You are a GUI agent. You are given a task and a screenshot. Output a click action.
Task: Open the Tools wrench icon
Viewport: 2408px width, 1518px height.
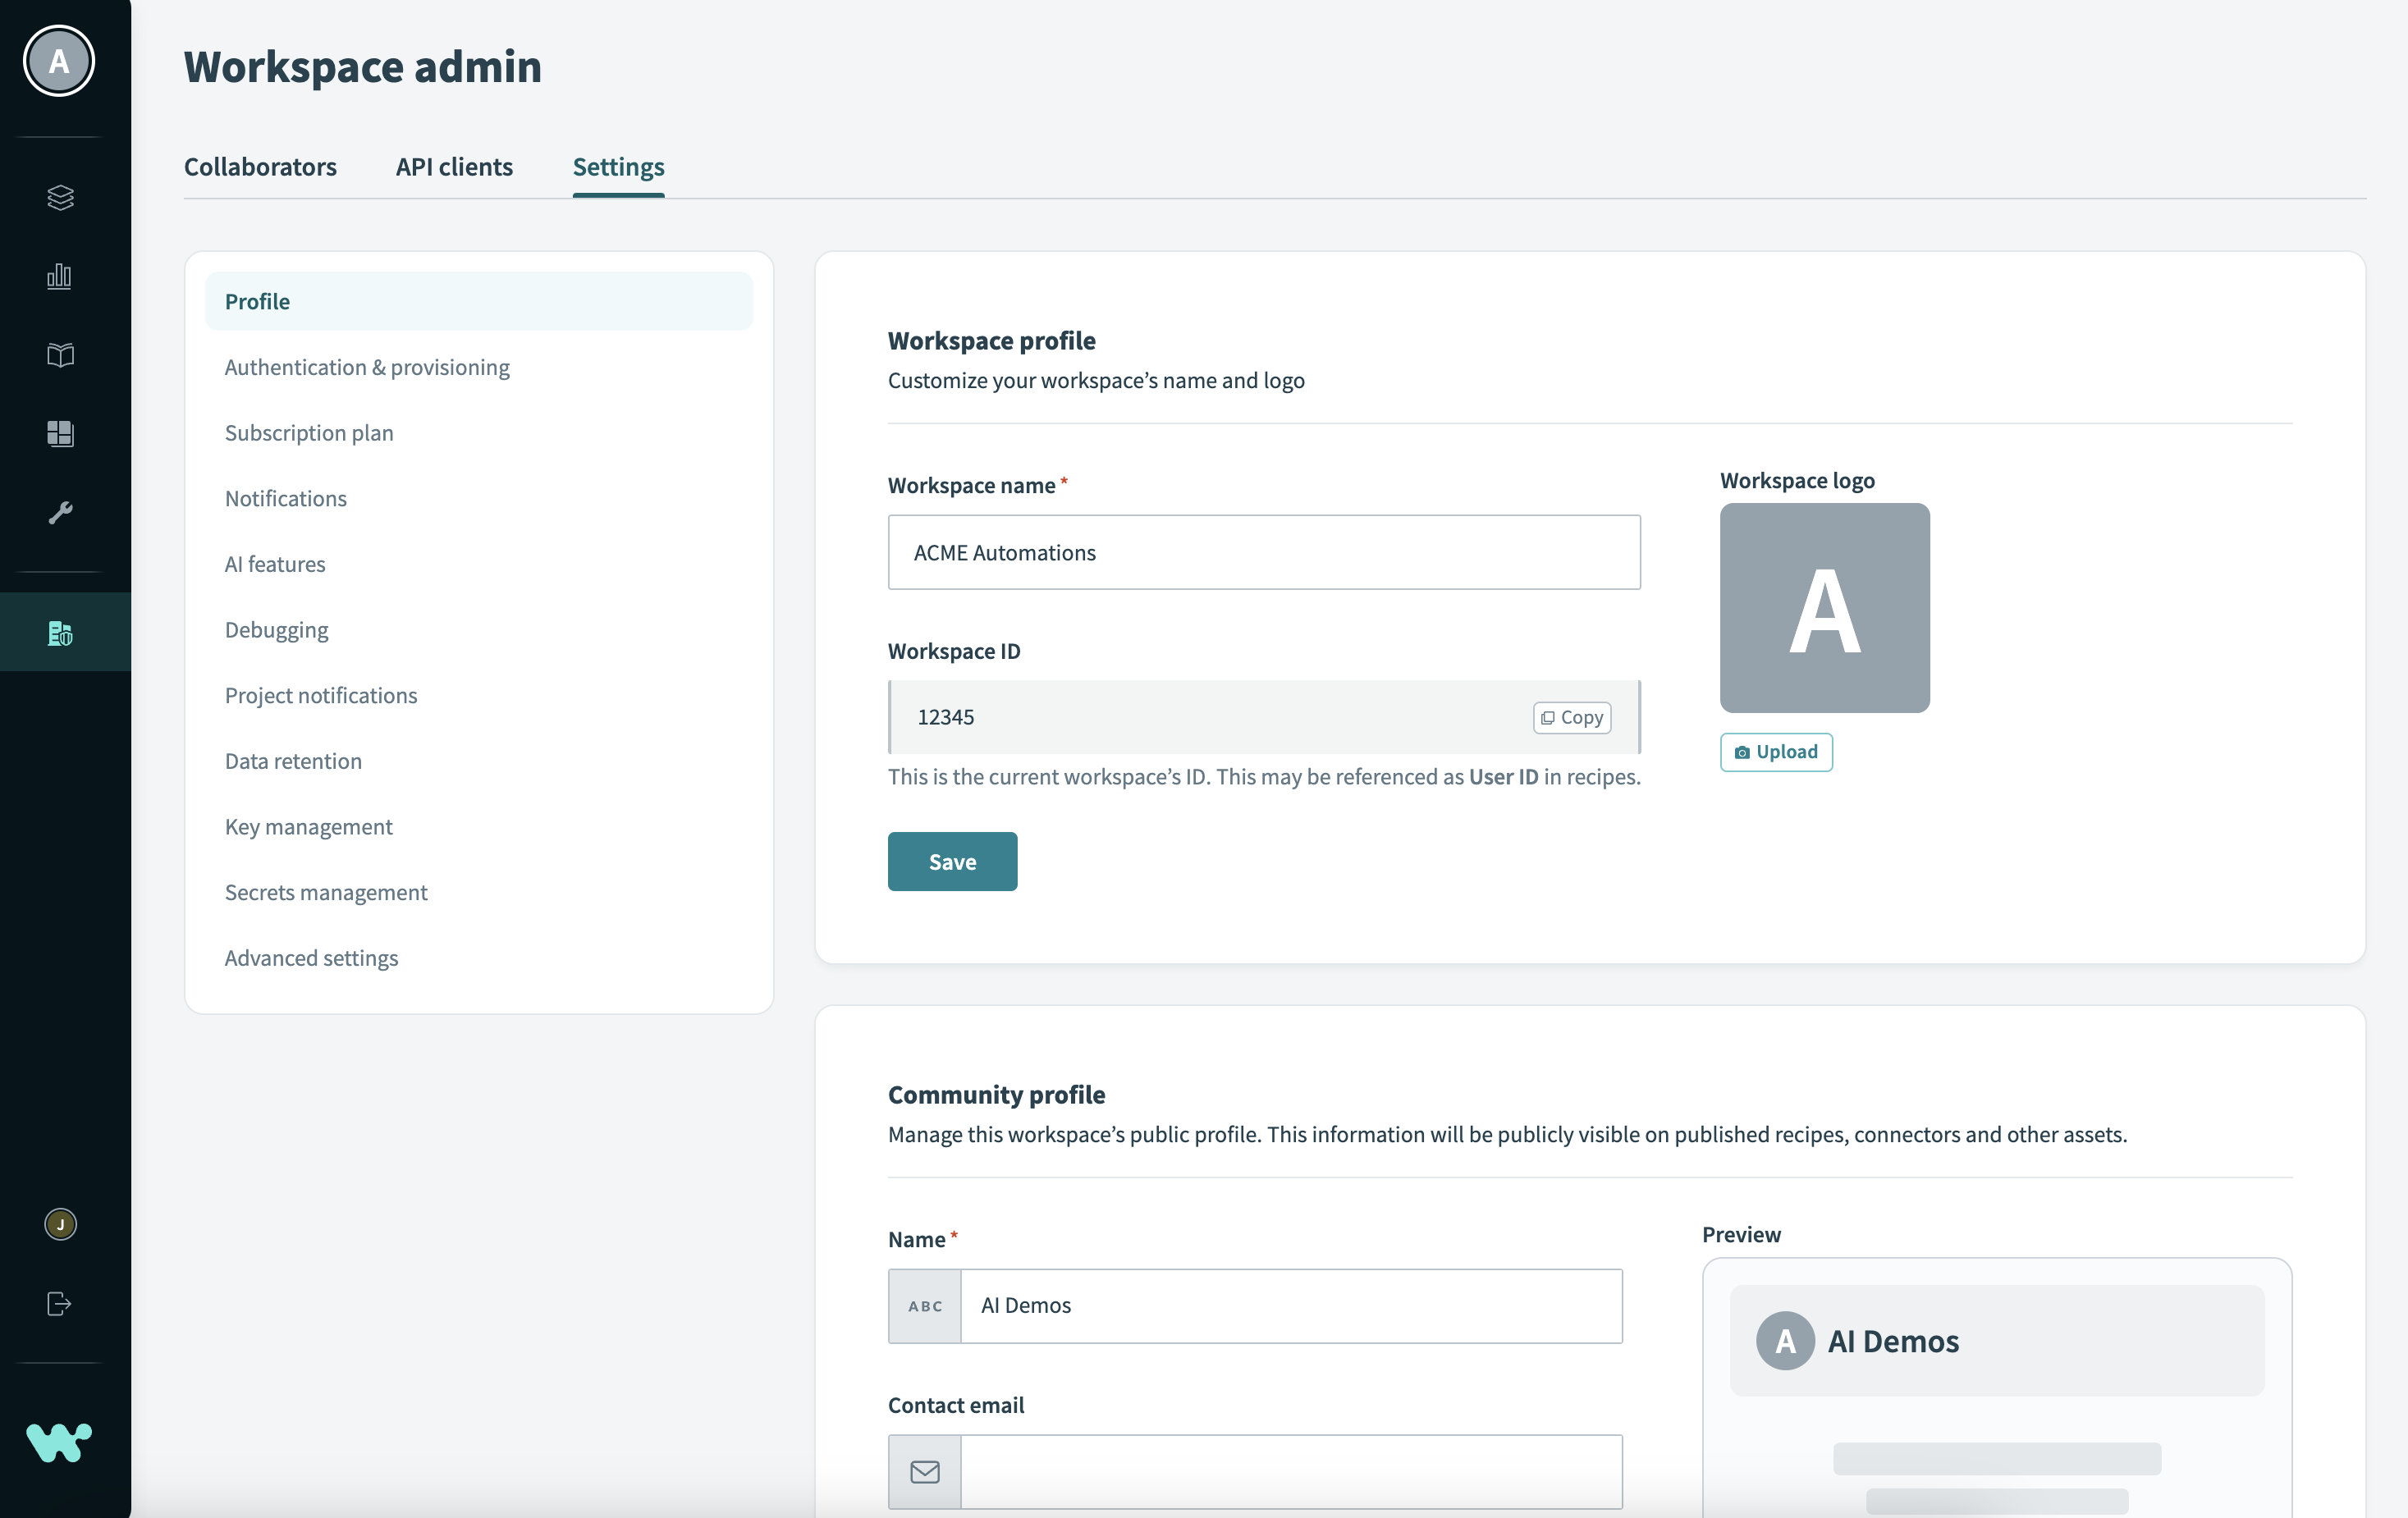(x=60, y=513)
